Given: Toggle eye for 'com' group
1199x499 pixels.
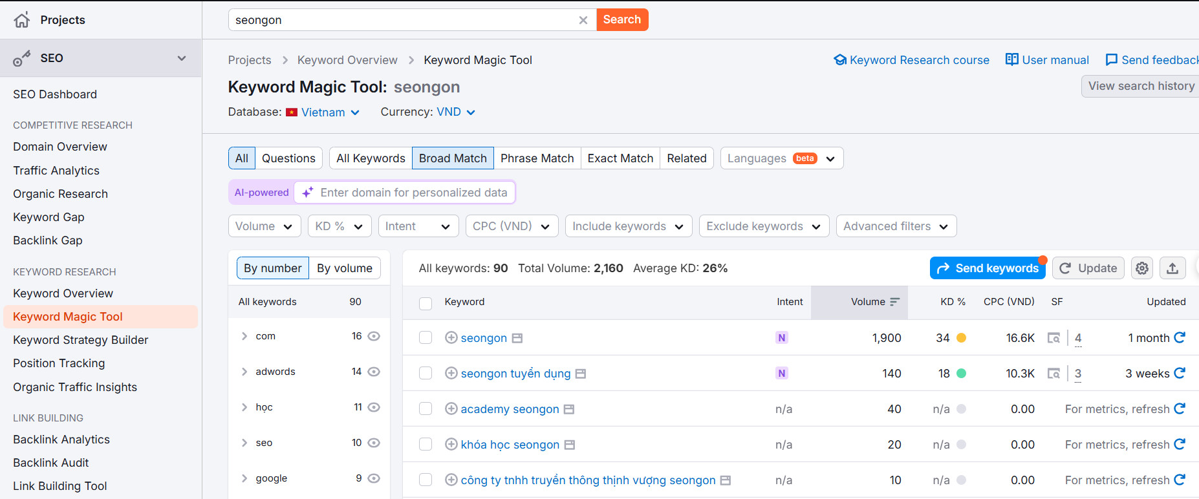Looking at the screenshot, I should [x=374, y=336].
